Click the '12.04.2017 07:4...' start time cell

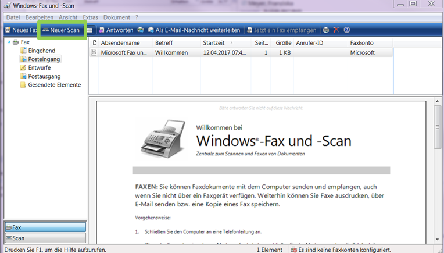(x=224, y=52)
